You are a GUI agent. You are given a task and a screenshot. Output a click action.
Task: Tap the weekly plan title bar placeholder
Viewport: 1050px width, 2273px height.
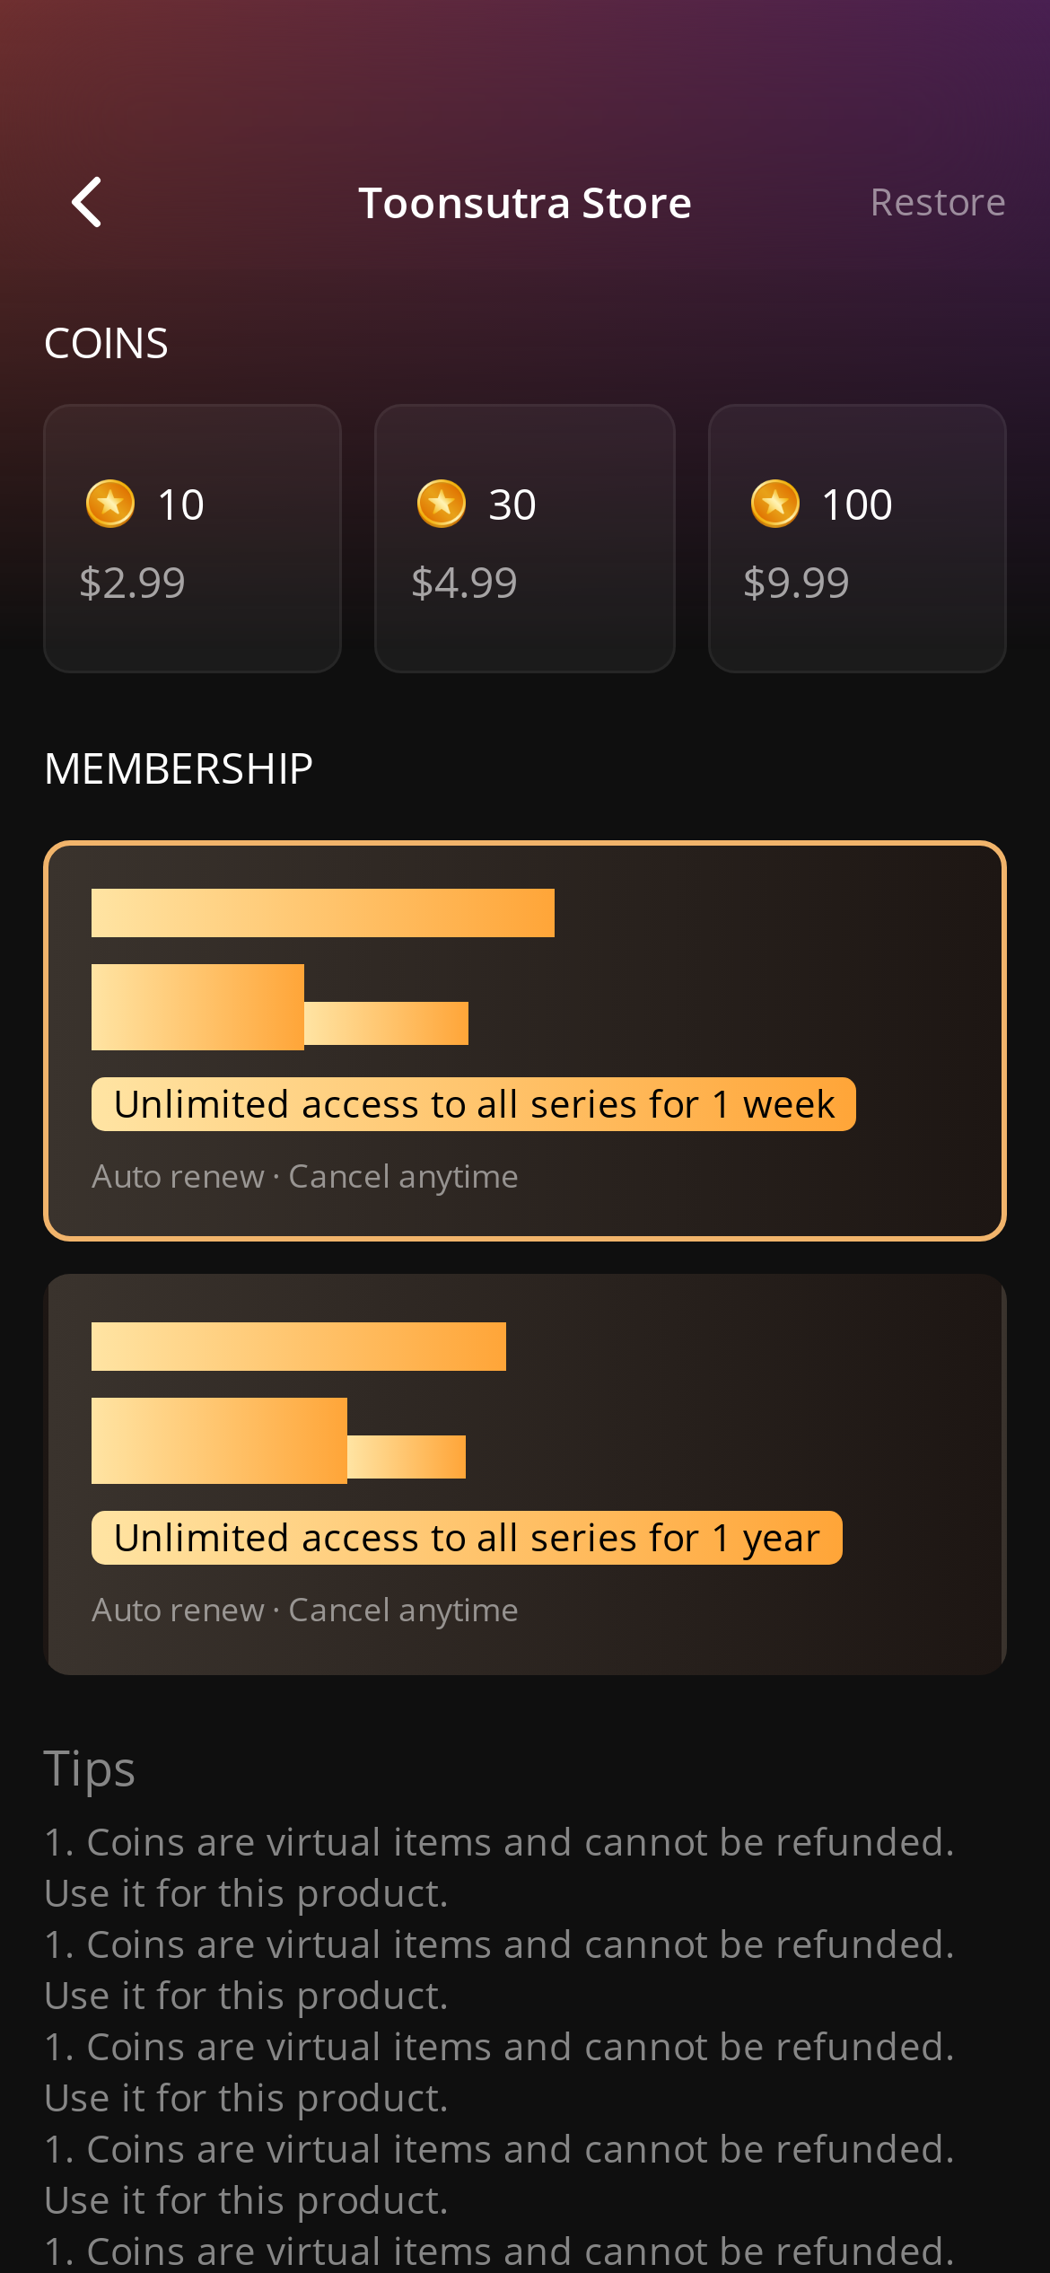(323, 913)
